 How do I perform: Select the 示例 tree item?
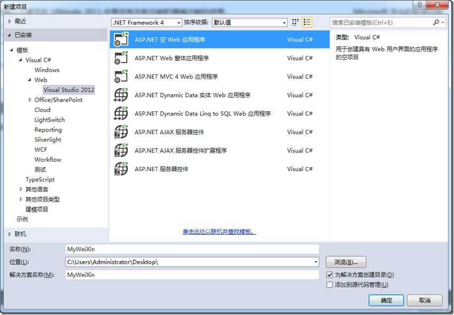pos(22,219)
